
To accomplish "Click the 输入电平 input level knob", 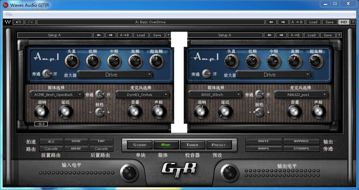I will point(129,173).
